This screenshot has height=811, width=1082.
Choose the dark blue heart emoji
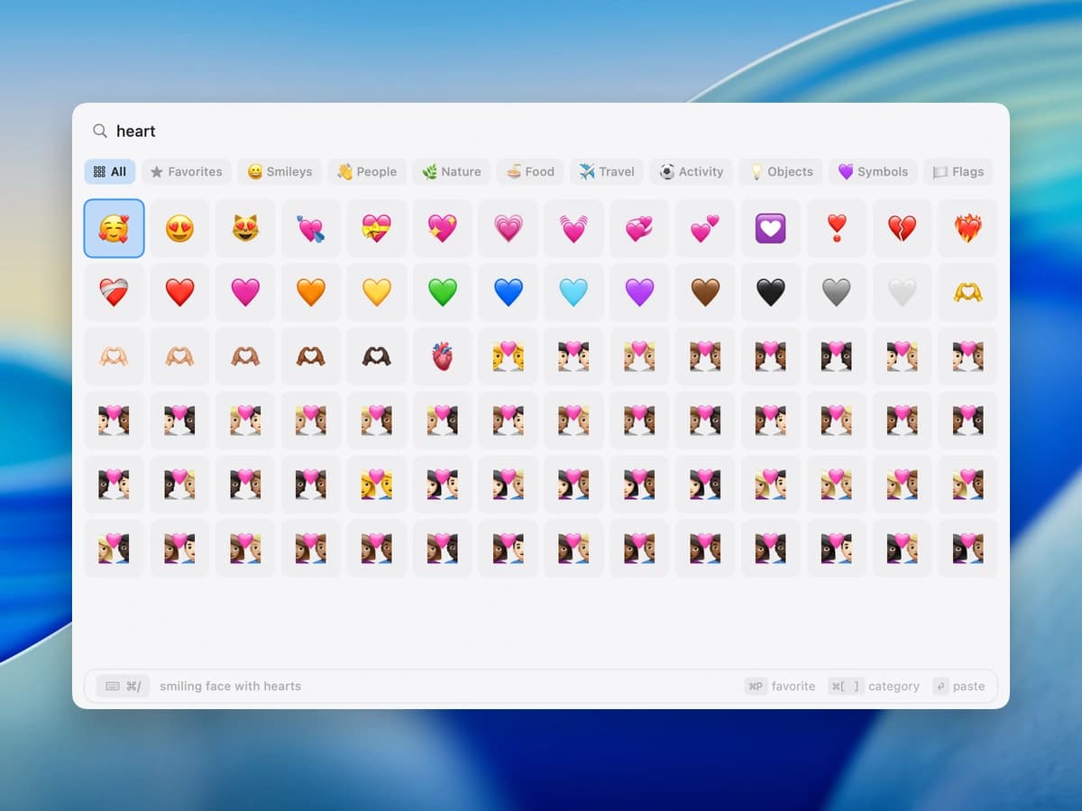pyautogui.click(x=509, y=293)
